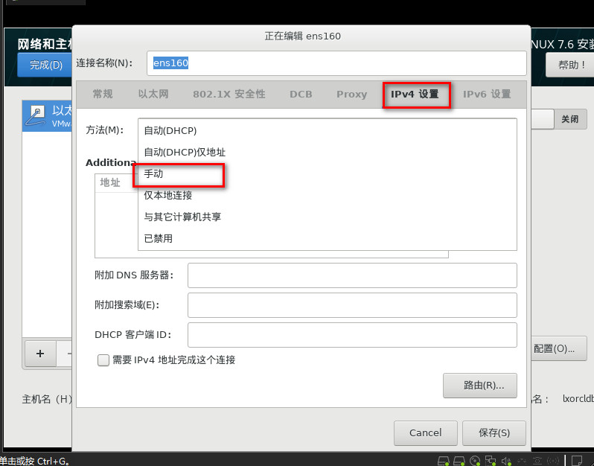Click the 保存(S) button
Image resolution: width=594 pixels, height=466 pixels.
tap(494, 433)
